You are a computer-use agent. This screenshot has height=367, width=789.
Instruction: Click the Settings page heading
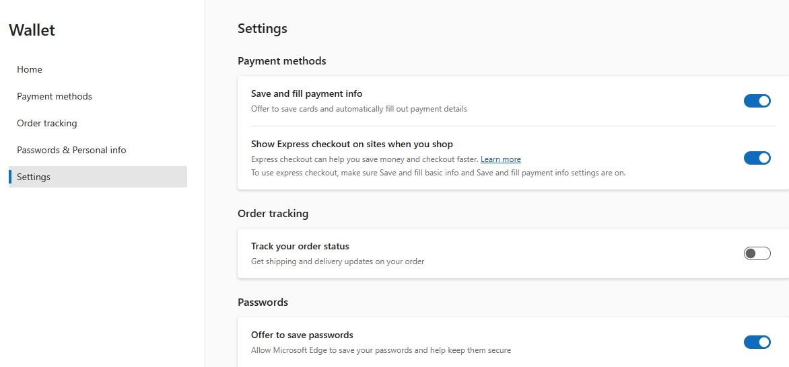[263, 28]
